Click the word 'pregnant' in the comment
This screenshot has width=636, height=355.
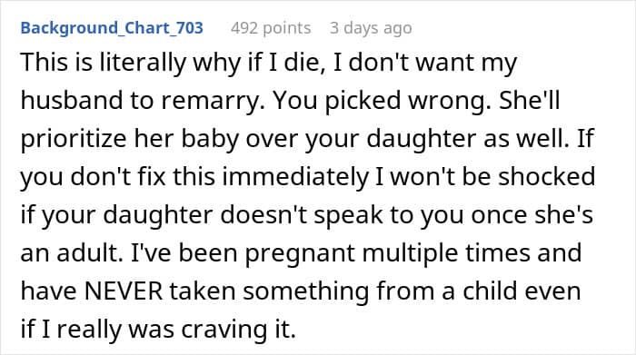pyautogui.click(x=300, y=254)
